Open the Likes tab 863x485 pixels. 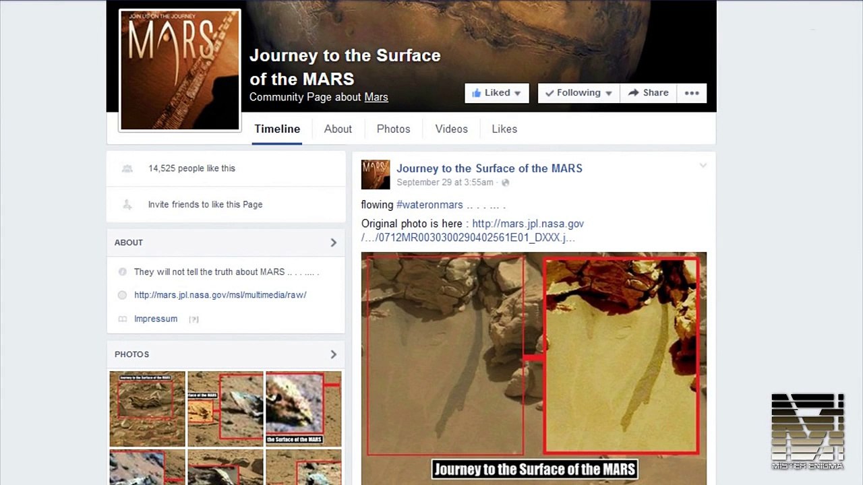504,129
